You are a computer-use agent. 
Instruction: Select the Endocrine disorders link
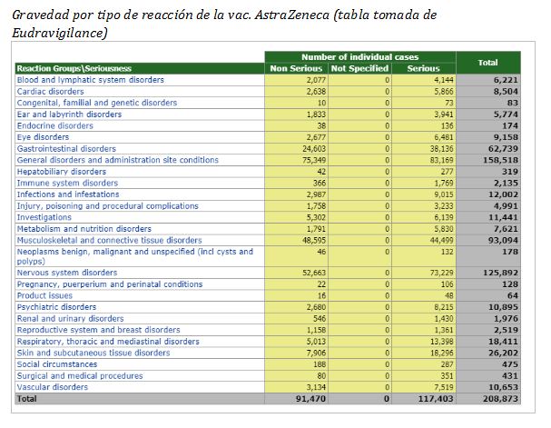pyautogui.click(x=54, y=125)
